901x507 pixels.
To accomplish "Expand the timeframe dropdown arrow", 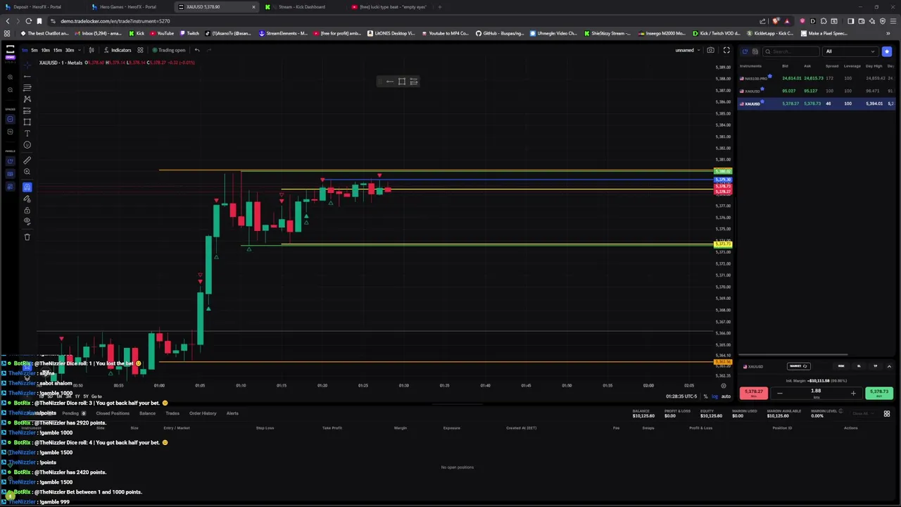I will (78, 50).
